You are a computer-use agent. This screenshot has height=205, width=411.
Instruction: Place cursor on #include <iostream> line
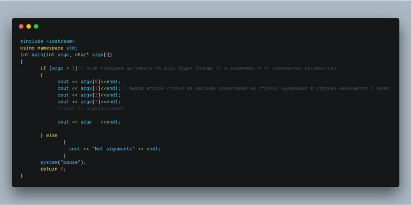[48, 41]
